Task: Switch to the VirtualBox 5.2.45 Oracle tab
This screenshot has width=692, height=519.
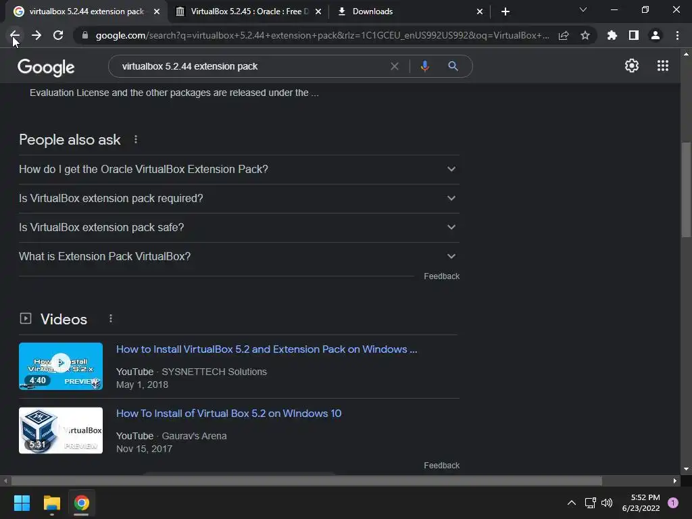Action: coord(249,11)
